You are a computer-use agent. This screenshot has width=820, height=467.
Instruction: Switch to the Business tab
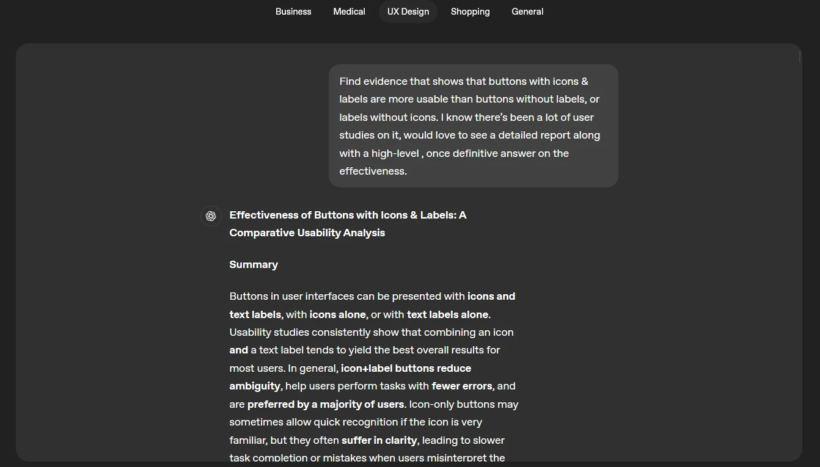[293, 12]
